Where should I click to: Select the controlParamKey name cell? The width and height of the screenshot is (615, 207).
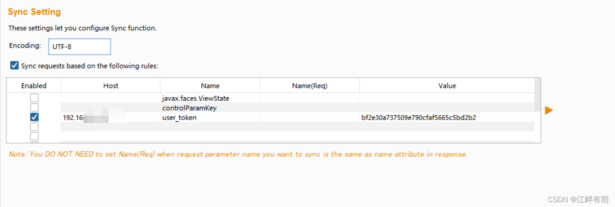click(210, 108)
